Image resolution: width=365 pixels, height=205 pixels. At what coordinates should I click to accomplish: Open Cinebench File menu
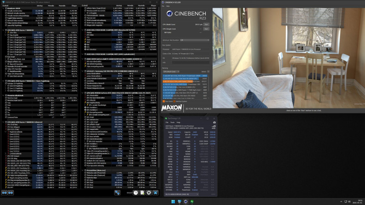tap(163, 6)
